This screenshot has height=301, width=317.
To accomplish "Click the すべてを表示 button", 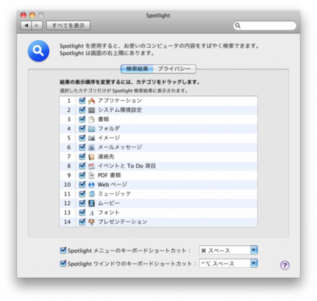I will pyautogui.click(x=68, y=25).
